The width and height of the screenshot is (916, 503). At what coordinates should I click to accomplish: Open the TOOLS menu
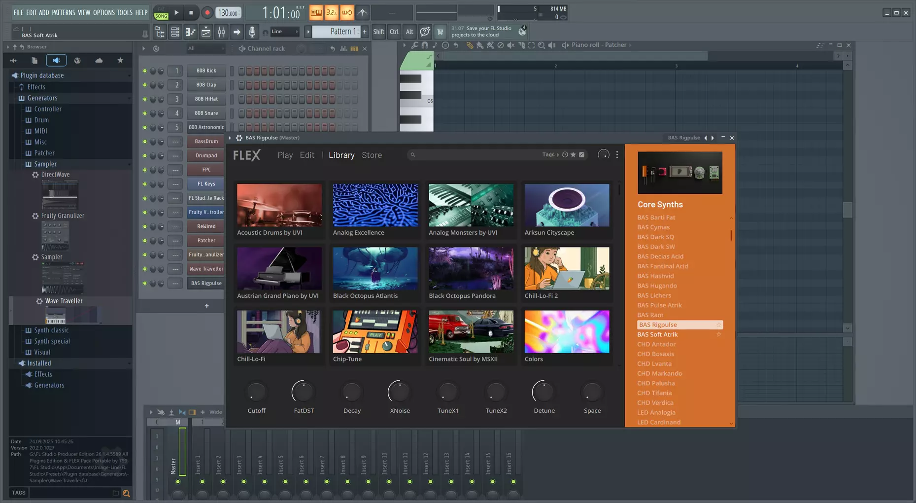[x=125, y=12]
